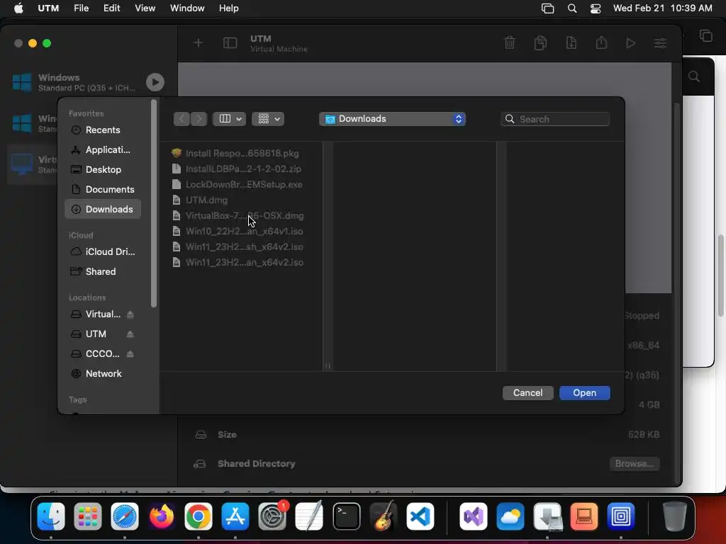
Task: Launch Safari from the Dock
Action: (125, 516)
